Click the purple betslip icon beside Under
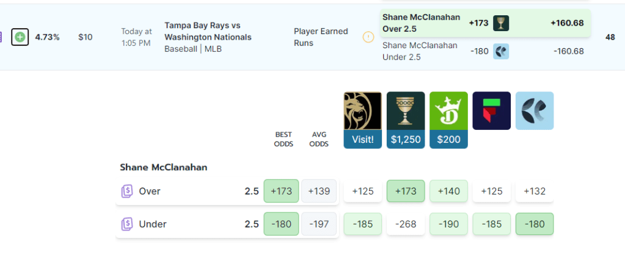Screen dimensions: 625x255 click(127, 224)
